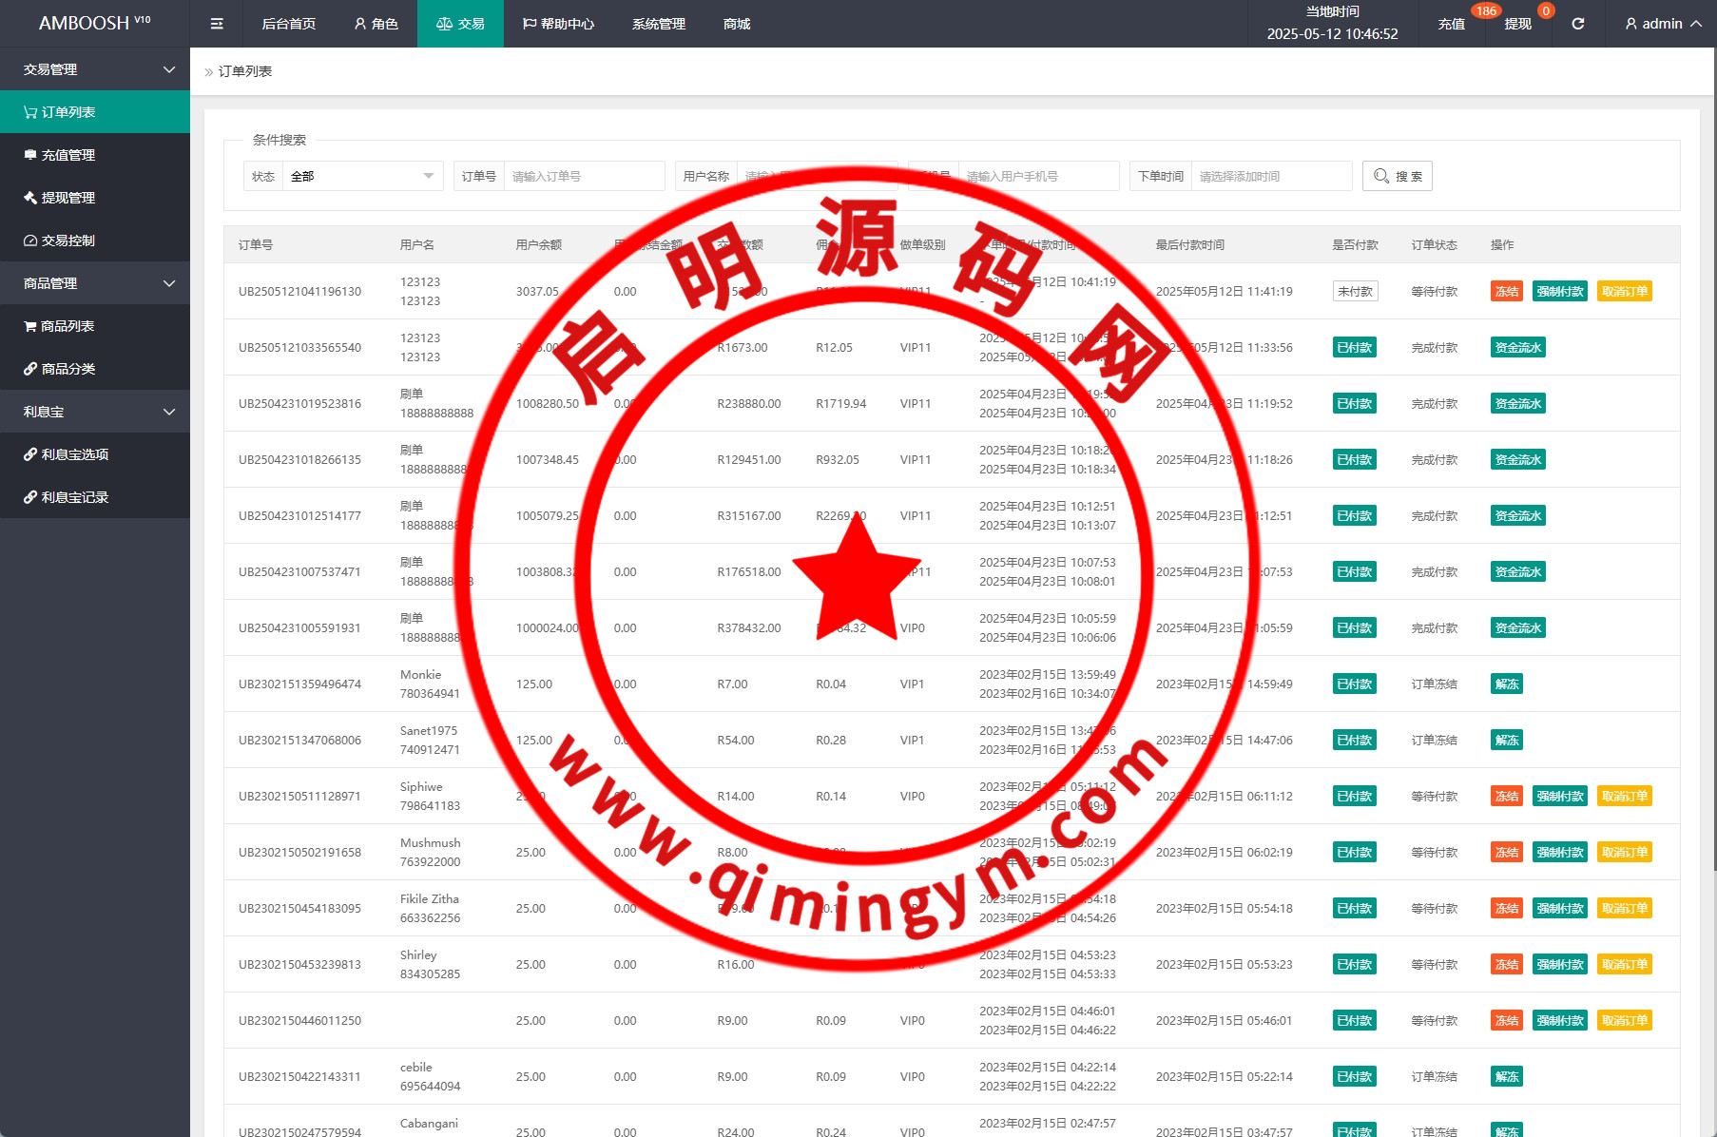This screenshot has height=1137, width=1717.
Task: Switch to 系统管理 top menu
Action: (x=658, y=24)
